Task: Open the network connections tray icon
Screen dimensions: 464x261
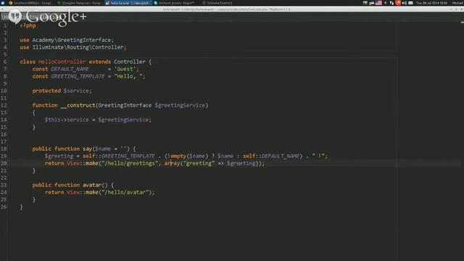Action: 391,3
